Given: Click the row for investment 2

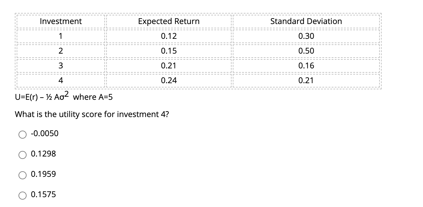Looking at the screenshot, I should click(x=61, y=51).
